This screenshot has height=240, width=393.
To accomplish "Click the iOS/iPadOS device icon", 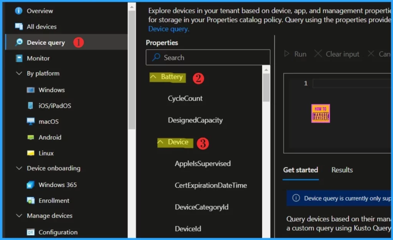I will pos(31,106).
